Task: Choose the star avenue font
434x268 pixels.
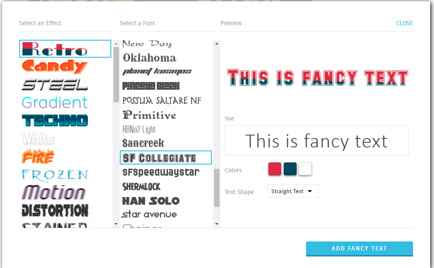Action: [x=149, y=214]
